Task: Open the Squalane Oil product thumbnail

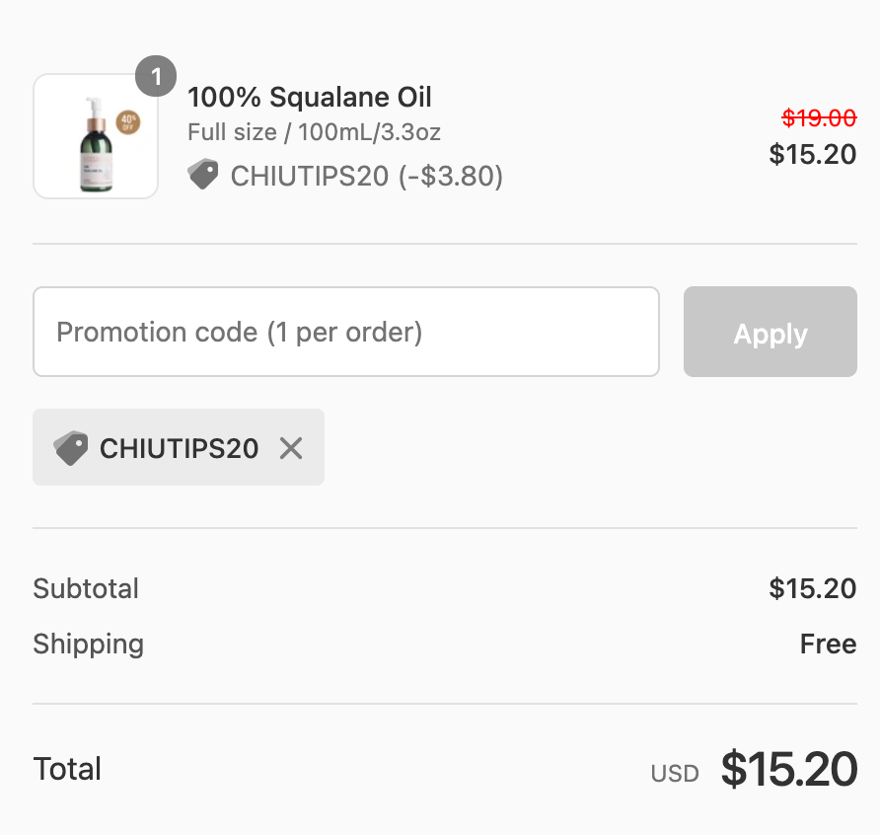Action: point(96,137)
